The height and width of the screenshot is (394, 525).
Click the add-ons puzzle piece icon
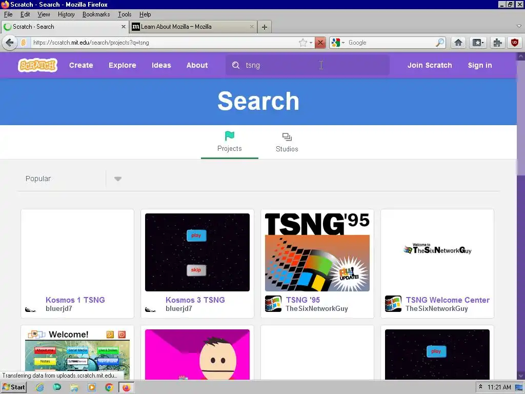[497, 43]
